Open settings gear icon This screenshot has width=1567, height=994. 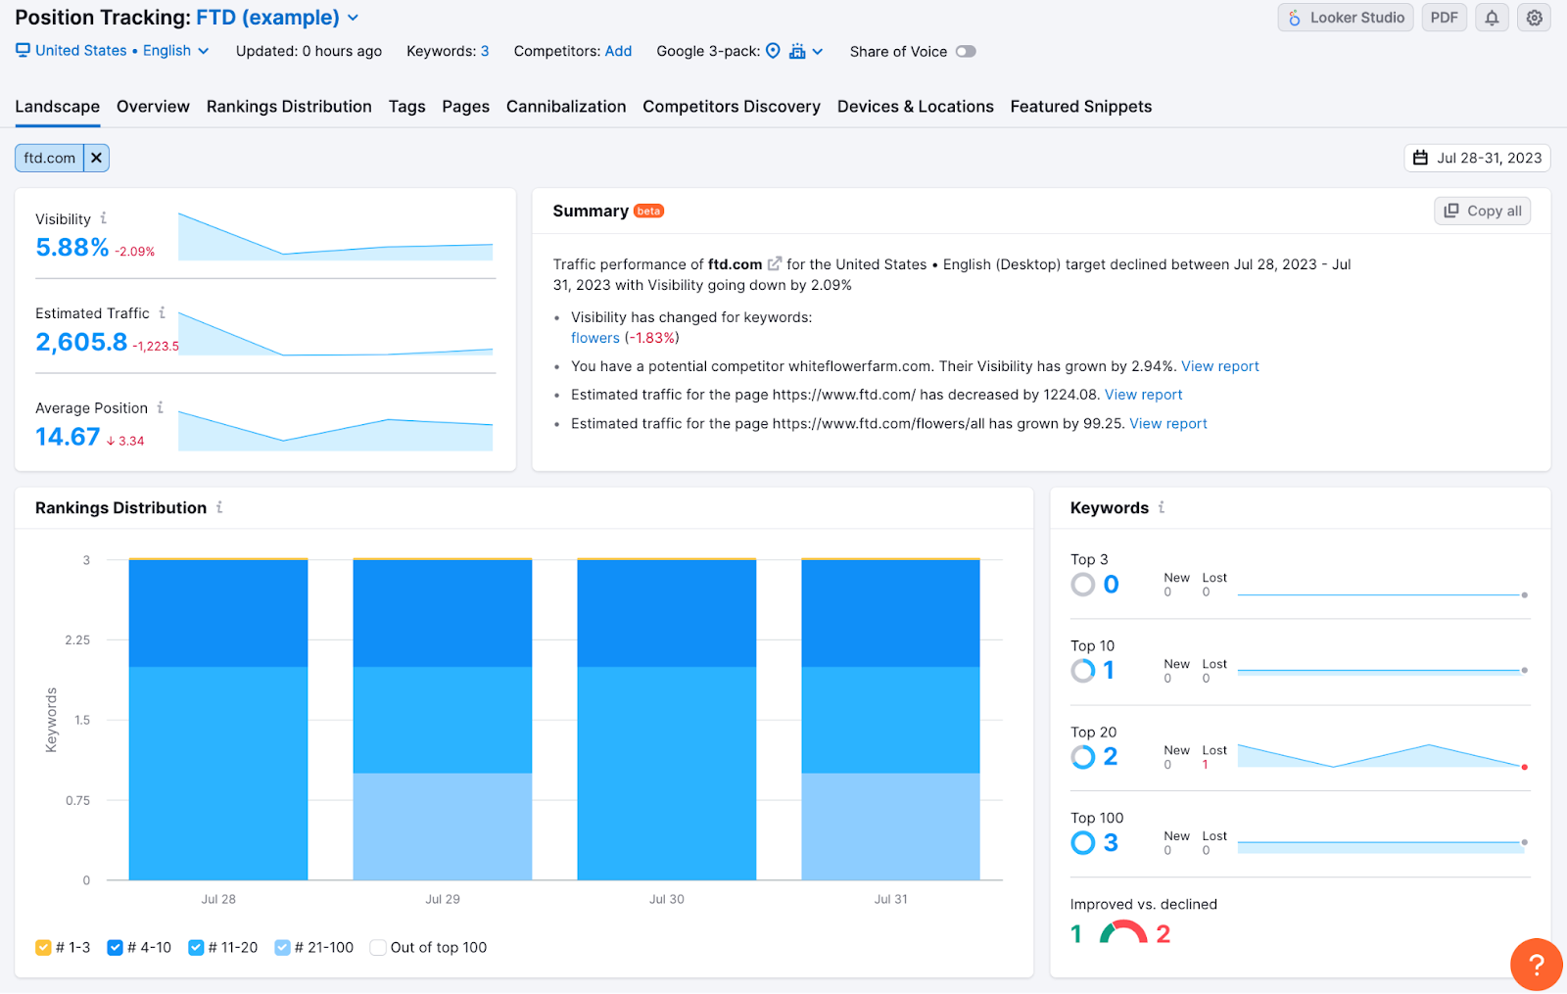coord(1535,18)
